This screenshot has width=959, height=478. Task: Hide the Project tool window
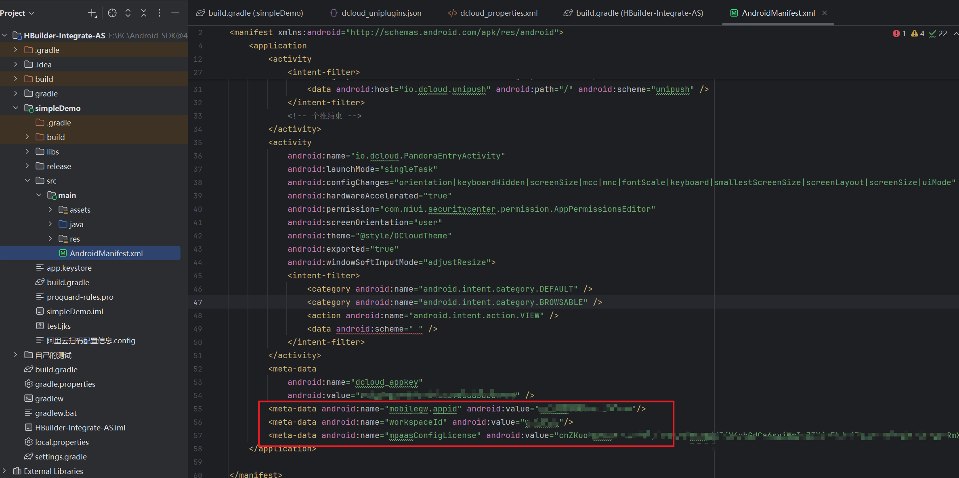175,13
